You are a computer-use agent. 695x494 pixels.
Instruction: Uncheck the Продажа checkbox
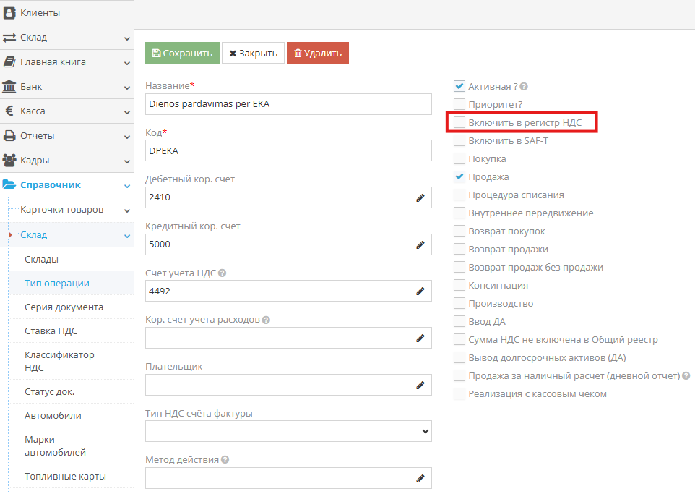[459, 176]
